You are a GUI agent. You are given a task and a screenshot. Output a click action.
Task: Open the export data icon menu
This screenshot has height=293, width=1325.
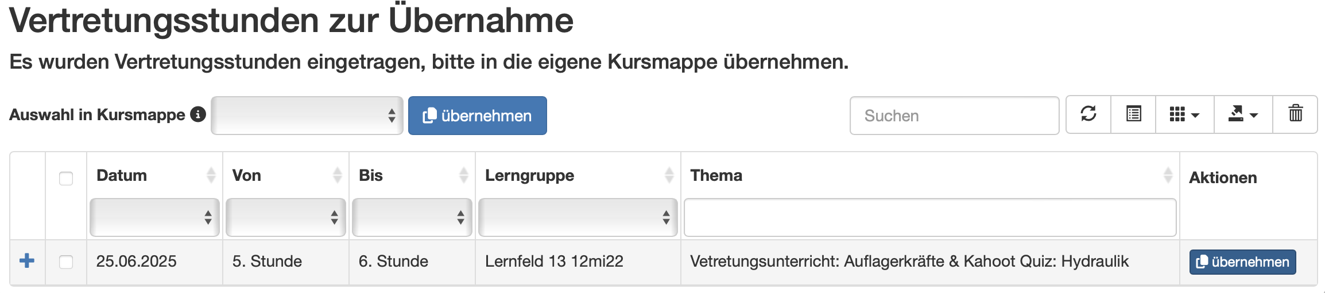tap(1243, 114)
